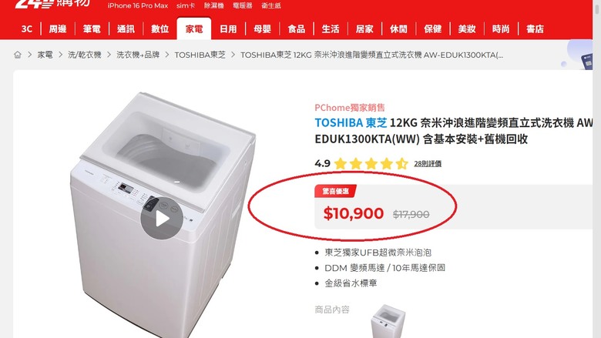Click the iPhone 16 Pro Max hot keyword

138,5
